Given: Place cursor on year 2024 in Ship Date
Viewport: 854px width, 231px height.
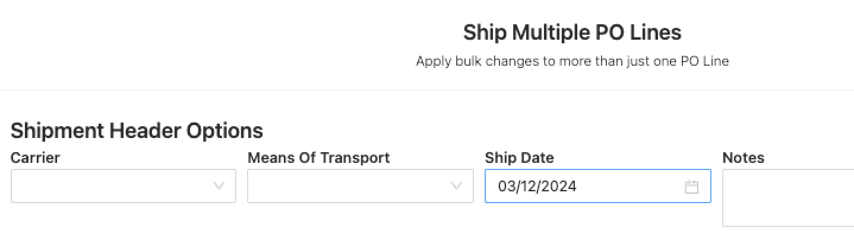Looking at the screenshot, I should coord(561,187).
